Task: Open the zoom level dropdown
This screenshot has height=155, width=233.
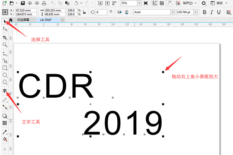Action: 139,3
